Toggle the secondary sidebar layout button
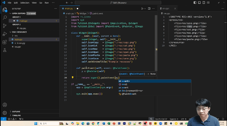227x126 pixels. tap(204, 3)
